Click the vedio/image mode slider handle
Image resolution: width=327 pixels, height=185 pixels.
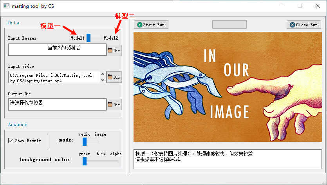coord(85,141)
